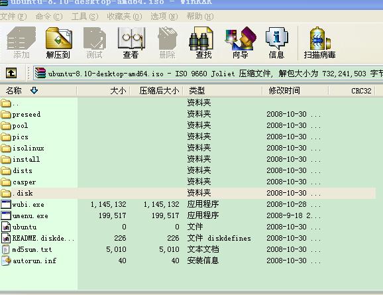Open the Options (选项) menu
Screen dimensions: 383x295
pos(164,17)
